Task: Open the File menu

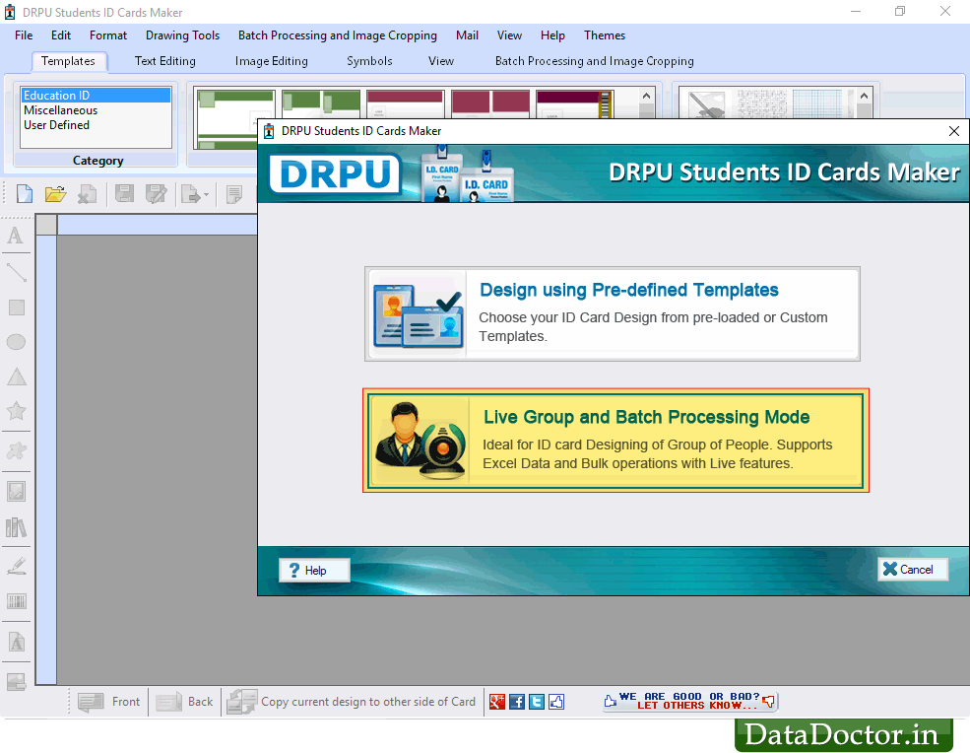Action: [24, 35]
